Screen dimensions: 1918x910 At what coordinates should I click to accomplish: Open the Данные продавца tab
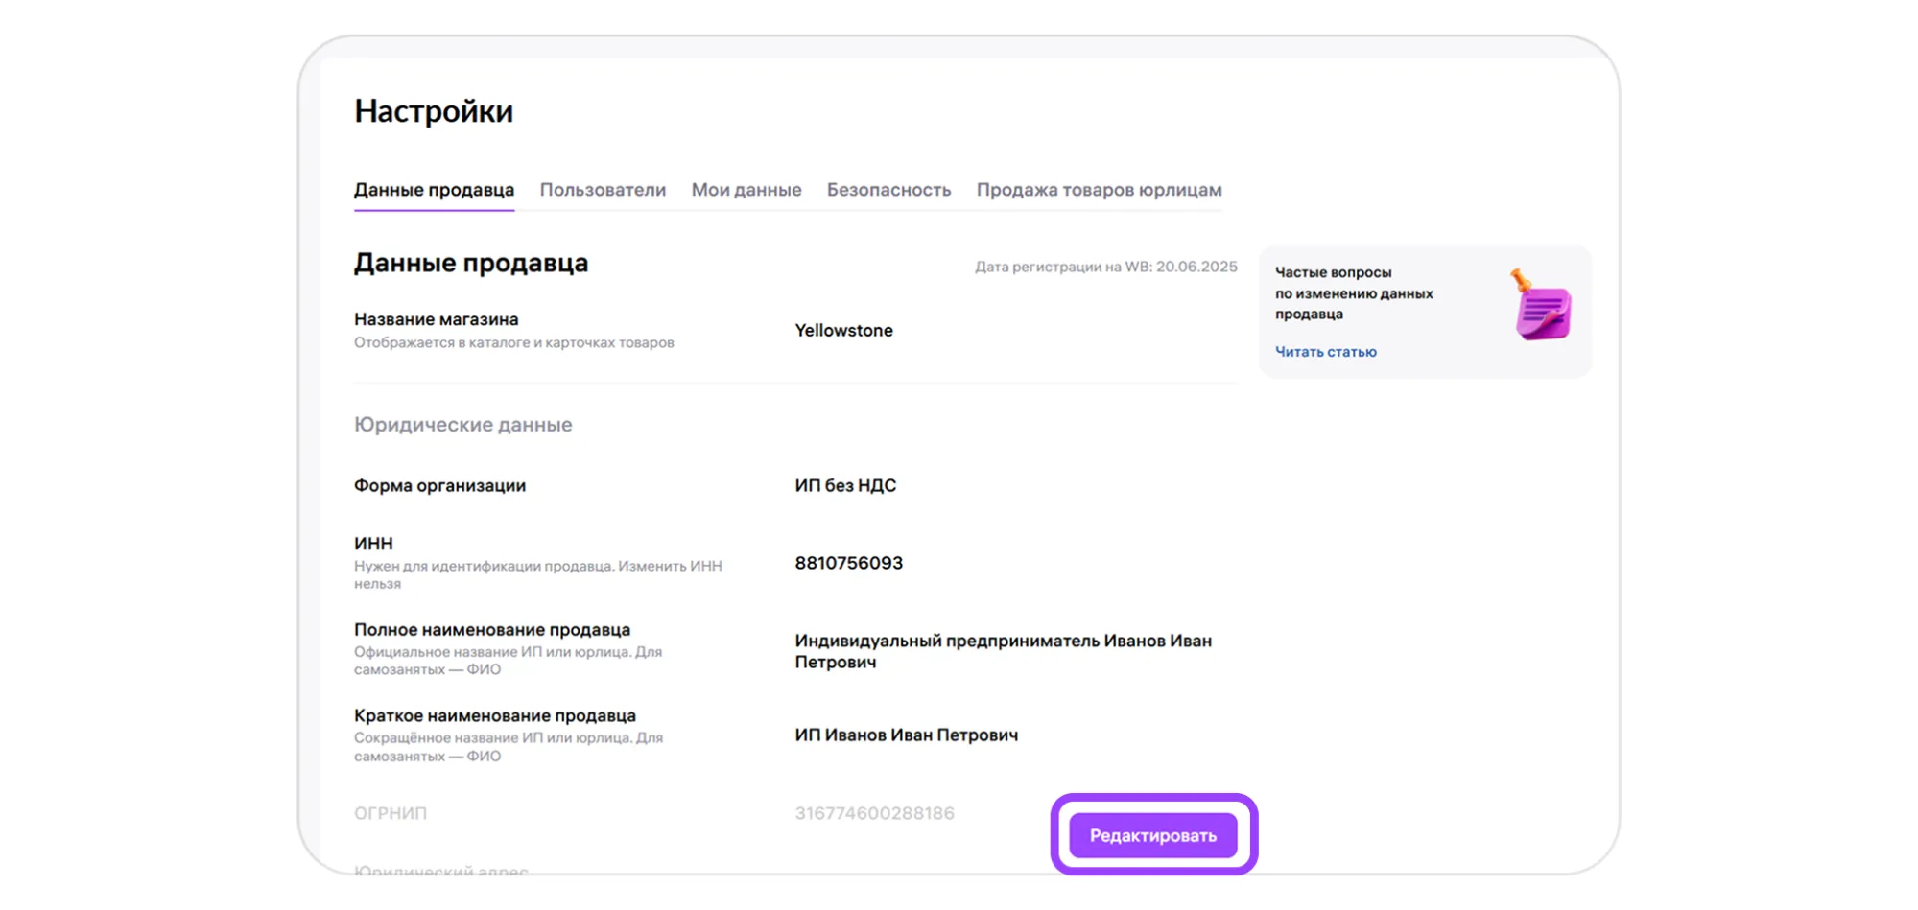pyautogui.click(x=434, y=190)
